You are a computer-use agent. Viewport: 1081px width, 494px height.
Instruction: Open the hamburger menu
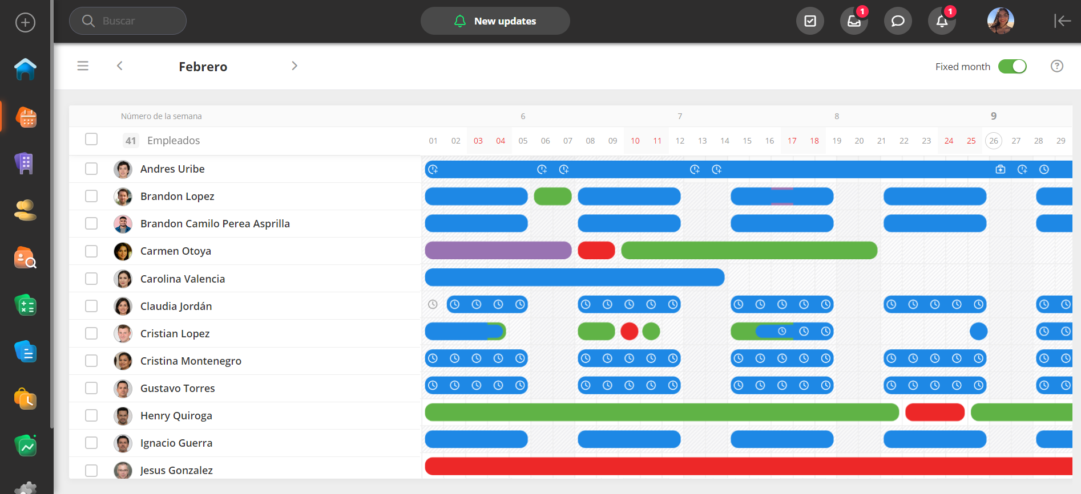click(x=83, y=66)
